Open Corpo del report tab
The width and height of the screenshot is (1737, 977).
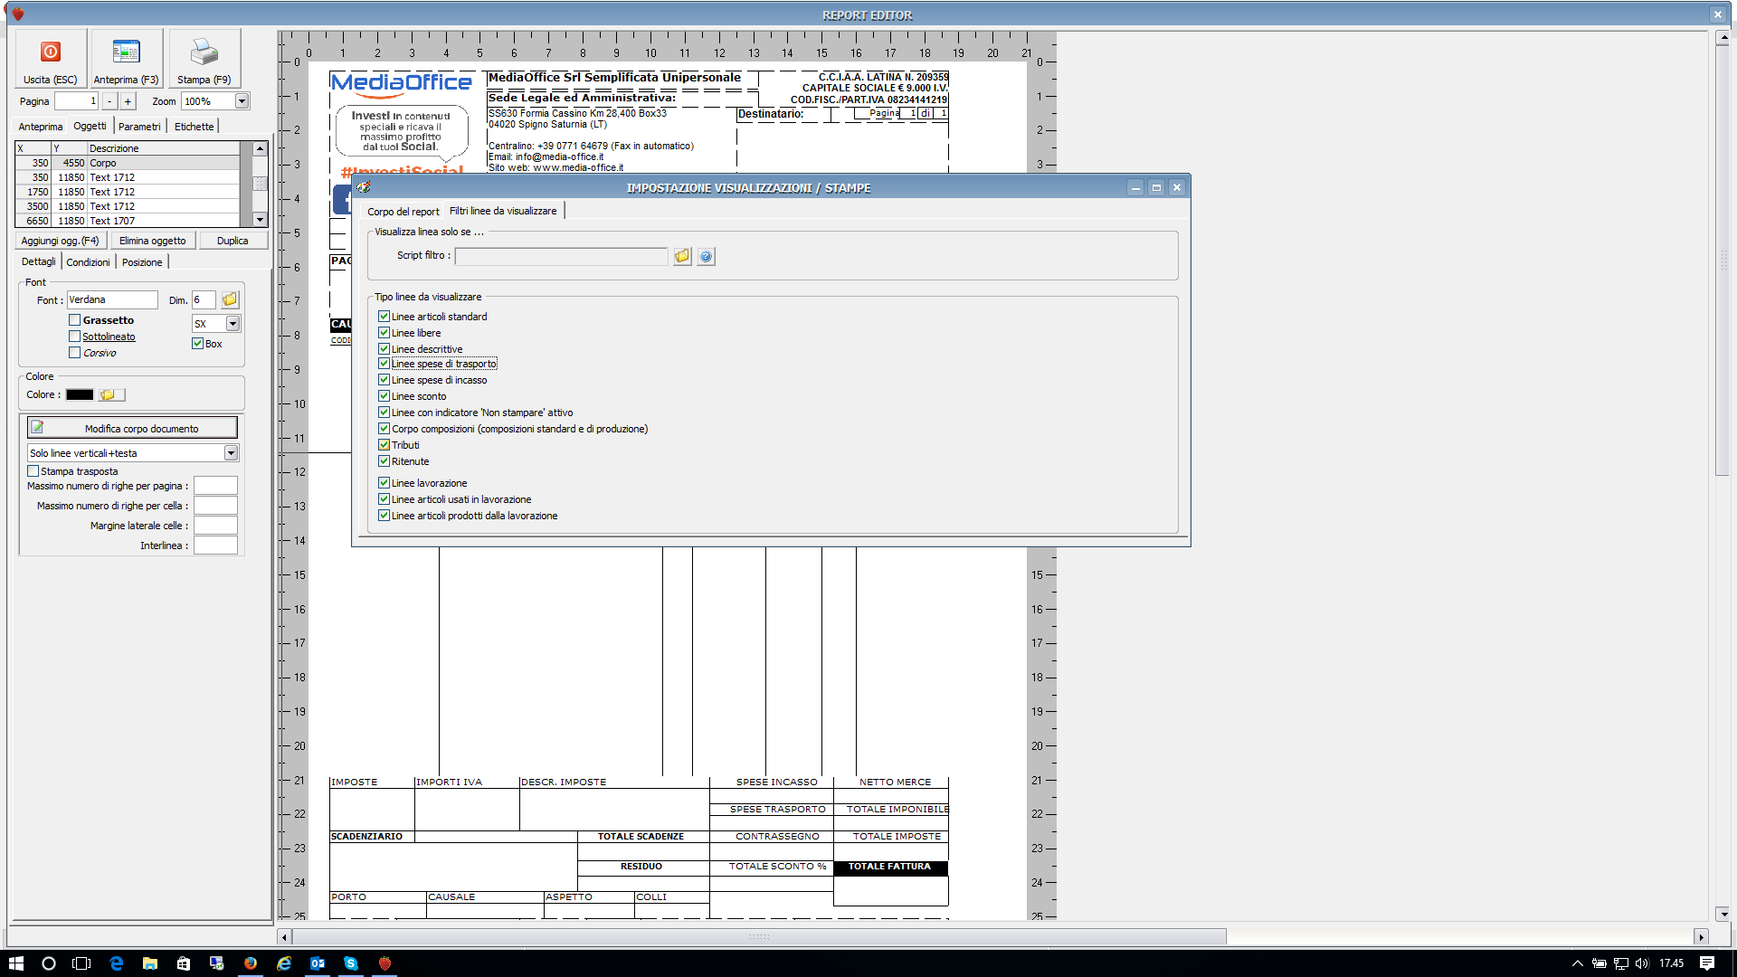(x=403, y=212)
